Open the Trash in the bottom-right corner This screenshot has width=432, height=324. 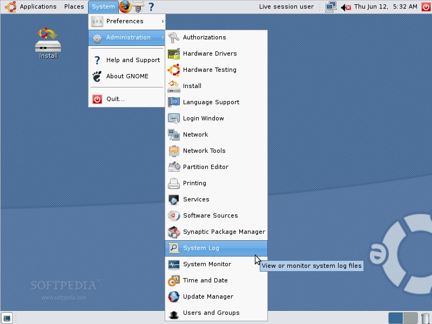pos(425,318)
